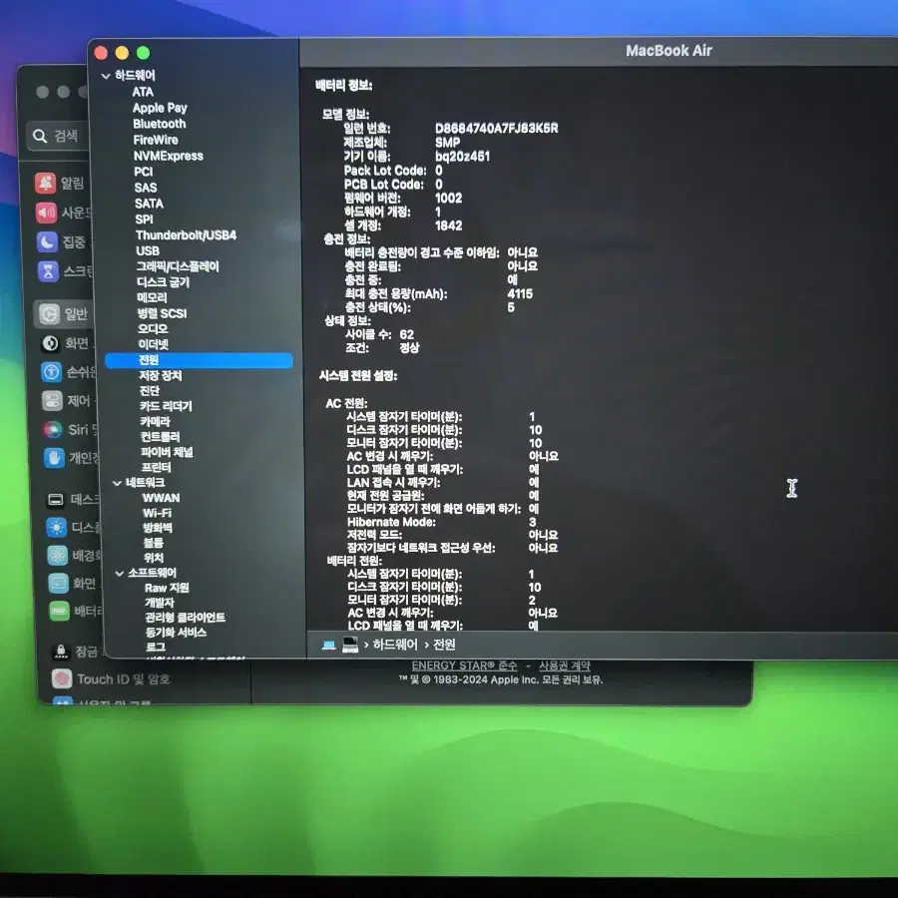Select 위치 under 네트워크
The image size is (898, 898).
pos(154,557)
